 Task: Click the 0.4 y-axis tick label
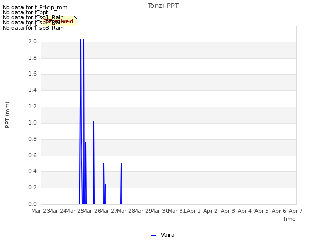point(33,171)
